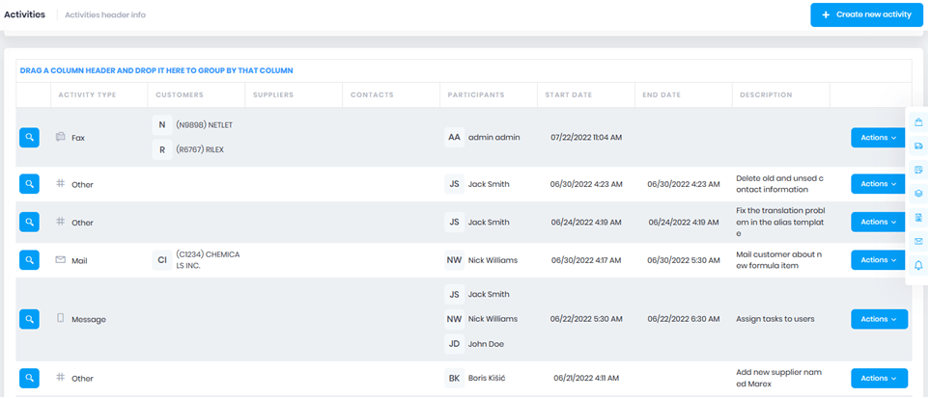Sort by Participants column header
The image size is (930, 398).
click(476, 94)
